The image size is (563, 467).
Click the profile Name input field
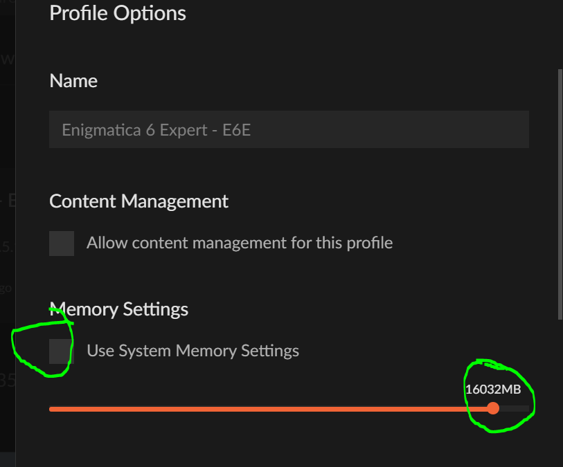289,129
